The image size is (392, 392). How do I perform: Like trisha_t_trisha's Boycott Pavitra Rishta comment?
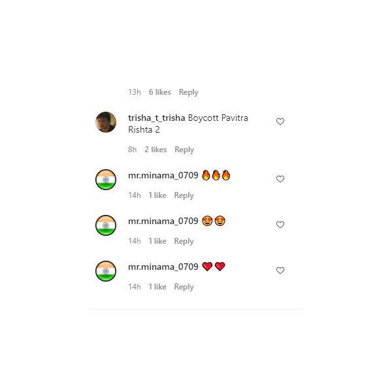(x=280, y=122)
